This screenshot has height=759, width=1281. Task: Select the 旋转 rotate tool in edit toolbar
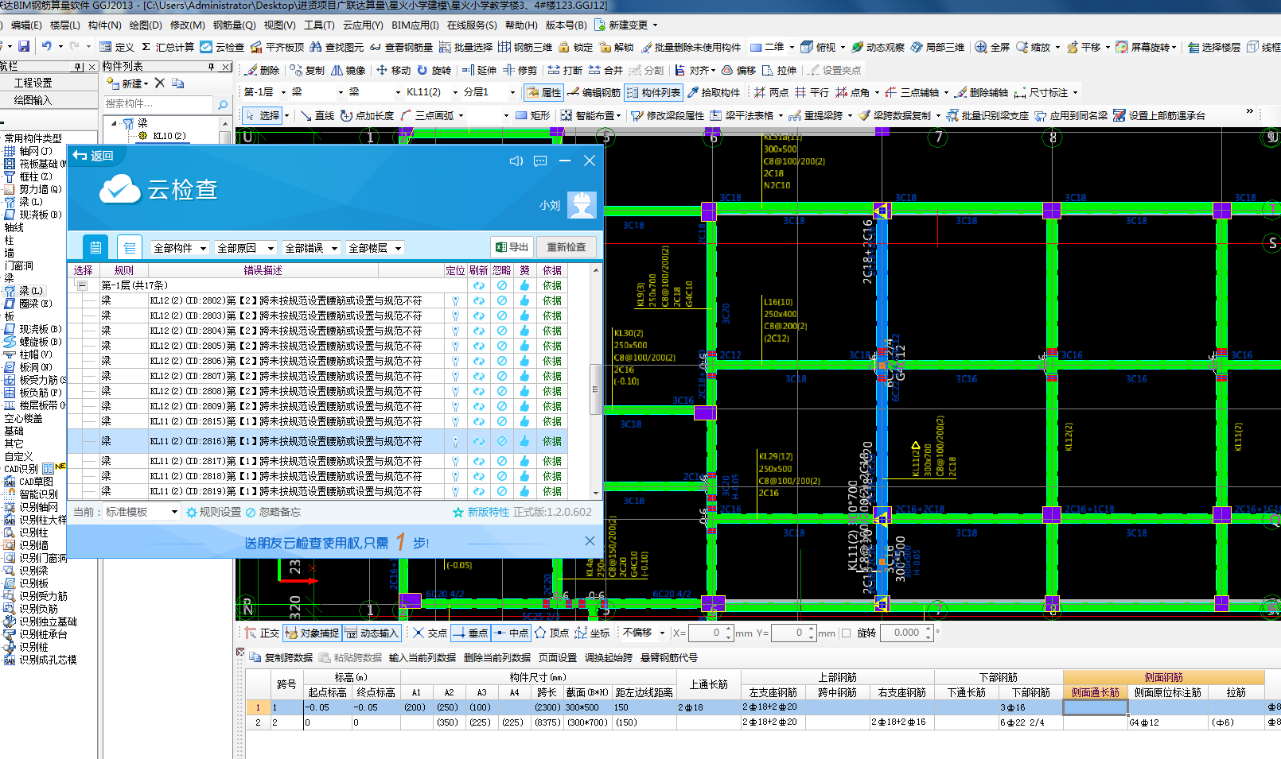(434, 70)
